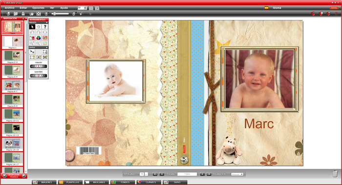Viewport: 342px width, 185px height.
Task: Open the question mark help tool
Action: (45, 27)
